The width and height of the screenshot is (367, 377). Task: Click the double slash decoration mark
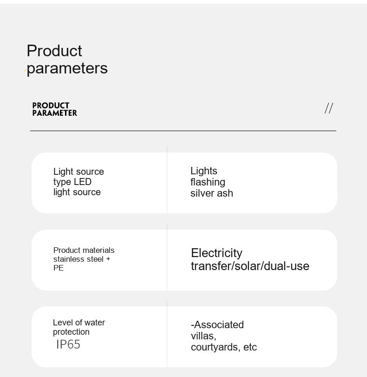[329, 108]
